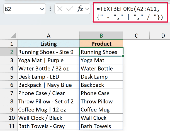This screenshot has width=170, height=131.
Task: Select cell 'Water Bottle / 32 oz'
Action: point(48,68)
